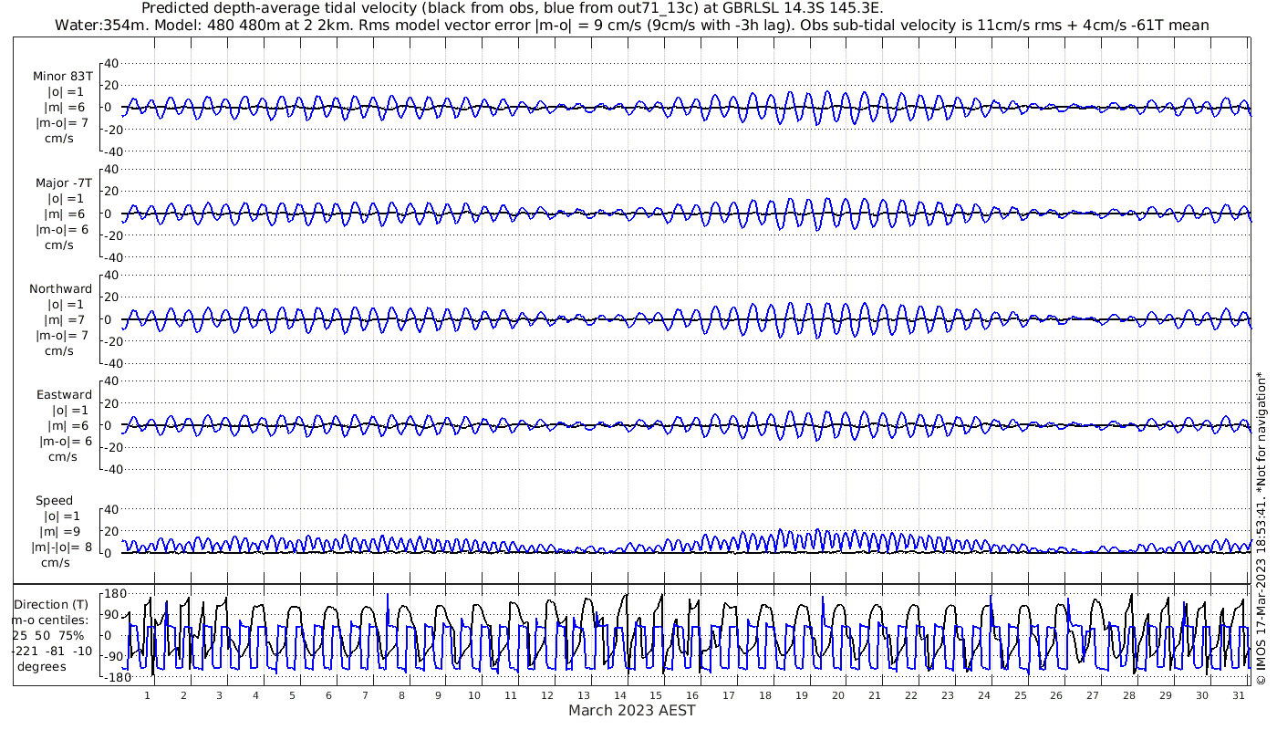
Task: Click the day 31 label on the x-axis
Action: click(1239, 695)
